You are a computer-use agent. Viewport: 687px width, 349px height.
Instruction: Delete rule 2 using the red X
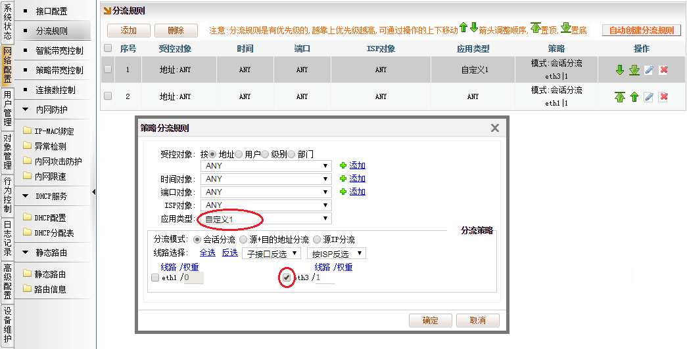click(663, 97)
